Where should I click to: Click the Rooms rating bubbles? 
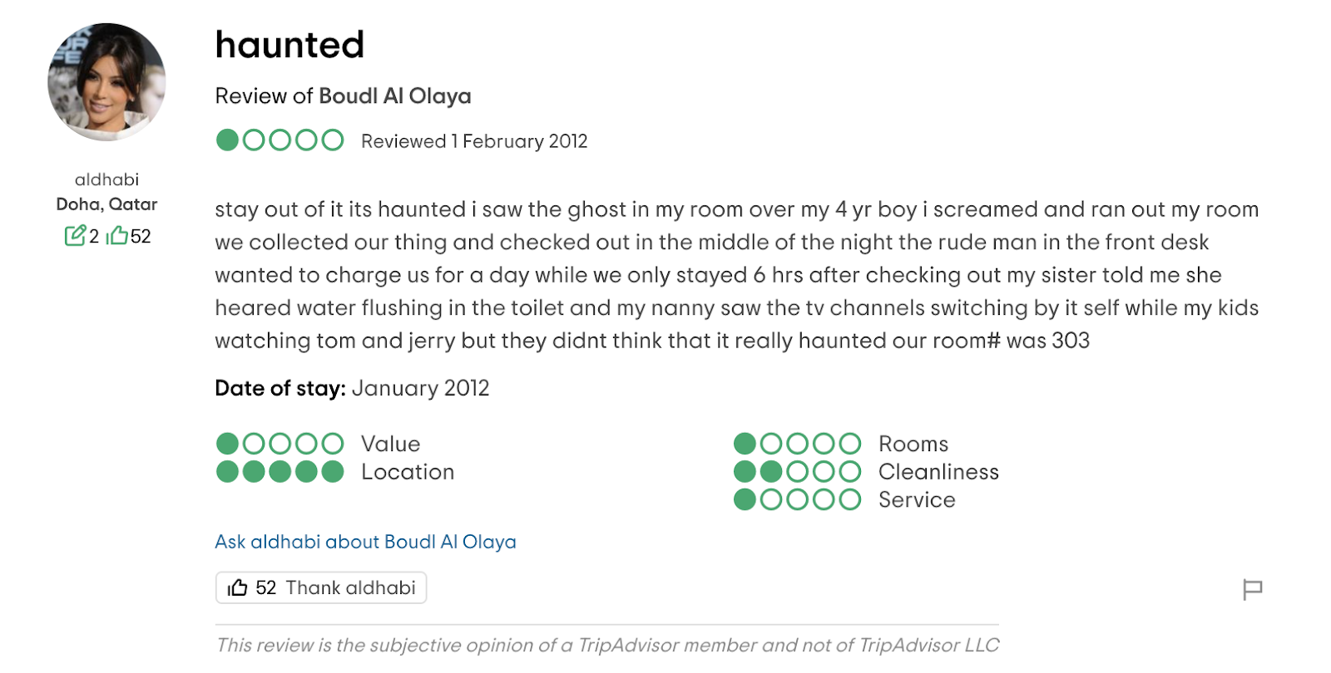click(797, 444)
